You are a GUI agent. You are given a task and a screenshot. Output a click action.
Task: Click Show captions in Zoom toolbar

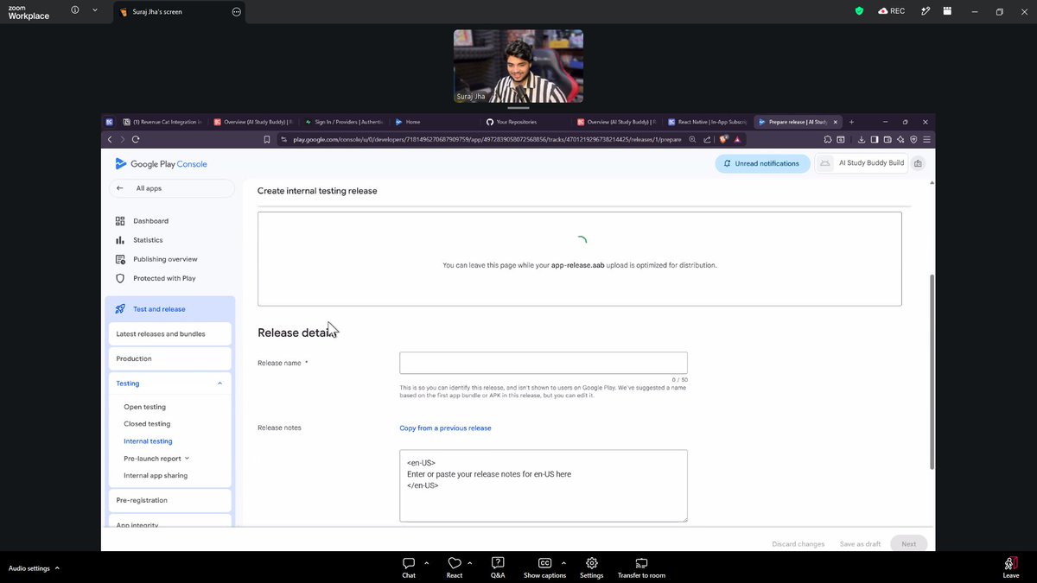[x=544, y=567]
